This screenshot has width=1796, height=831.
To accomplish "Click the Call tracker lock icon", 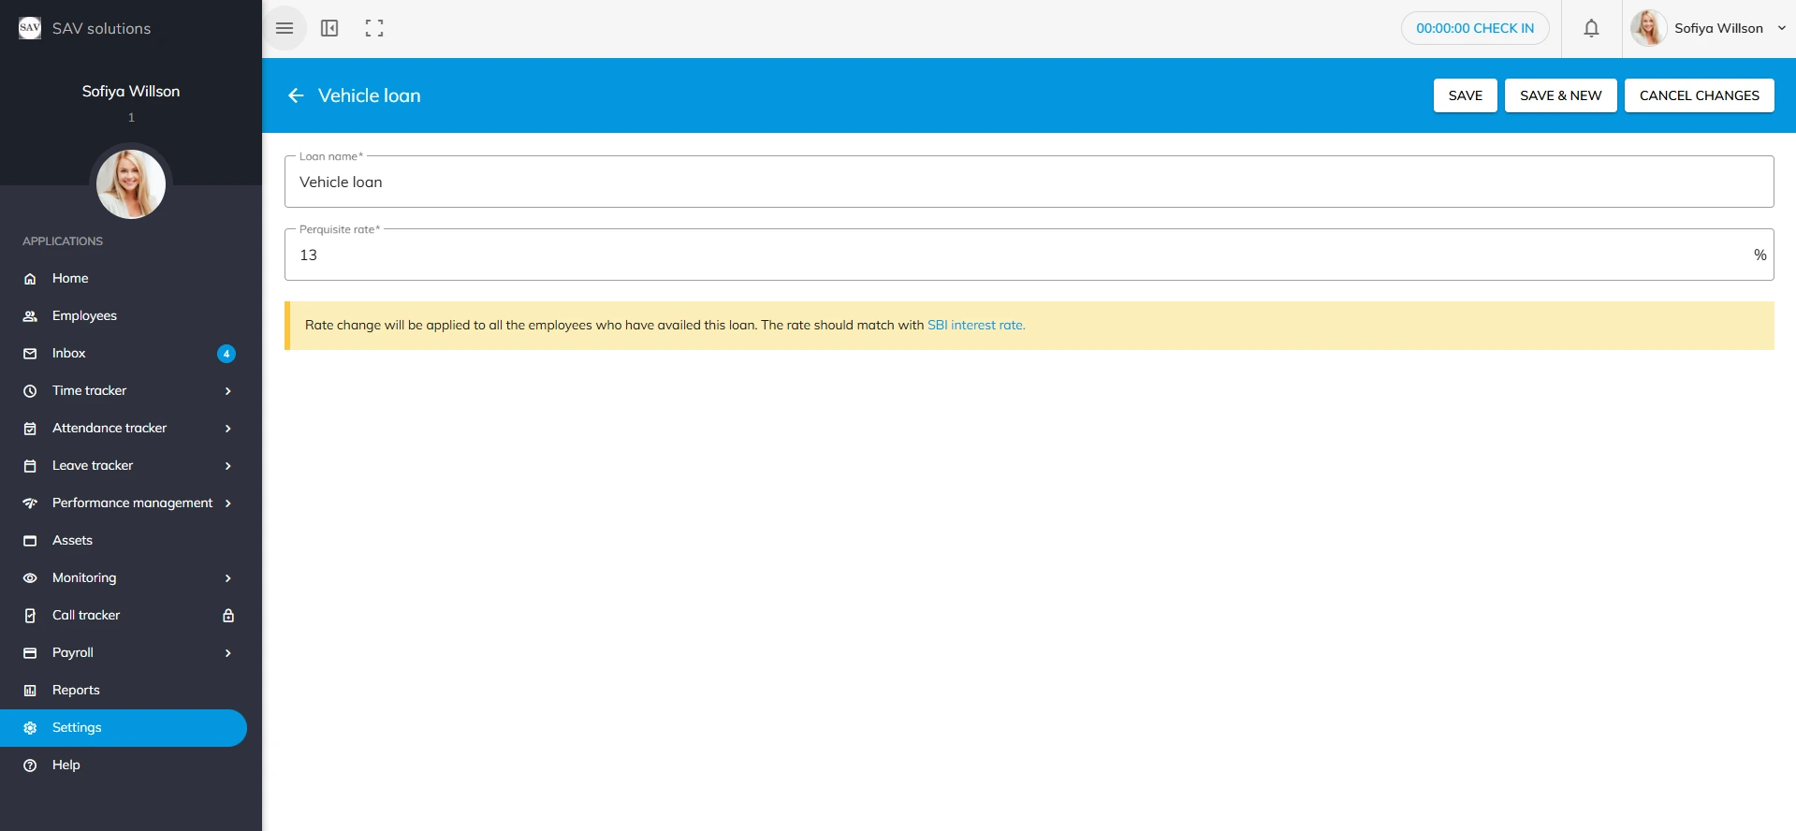I will [227, 615].
